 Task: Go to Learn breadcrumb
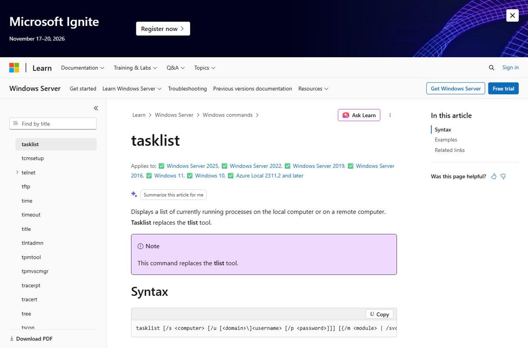point(139,115)
